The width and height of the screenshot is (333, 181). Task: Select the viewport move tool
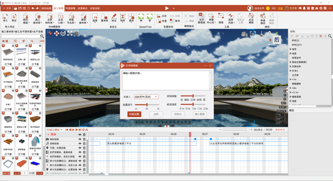(x=56, y=33)
